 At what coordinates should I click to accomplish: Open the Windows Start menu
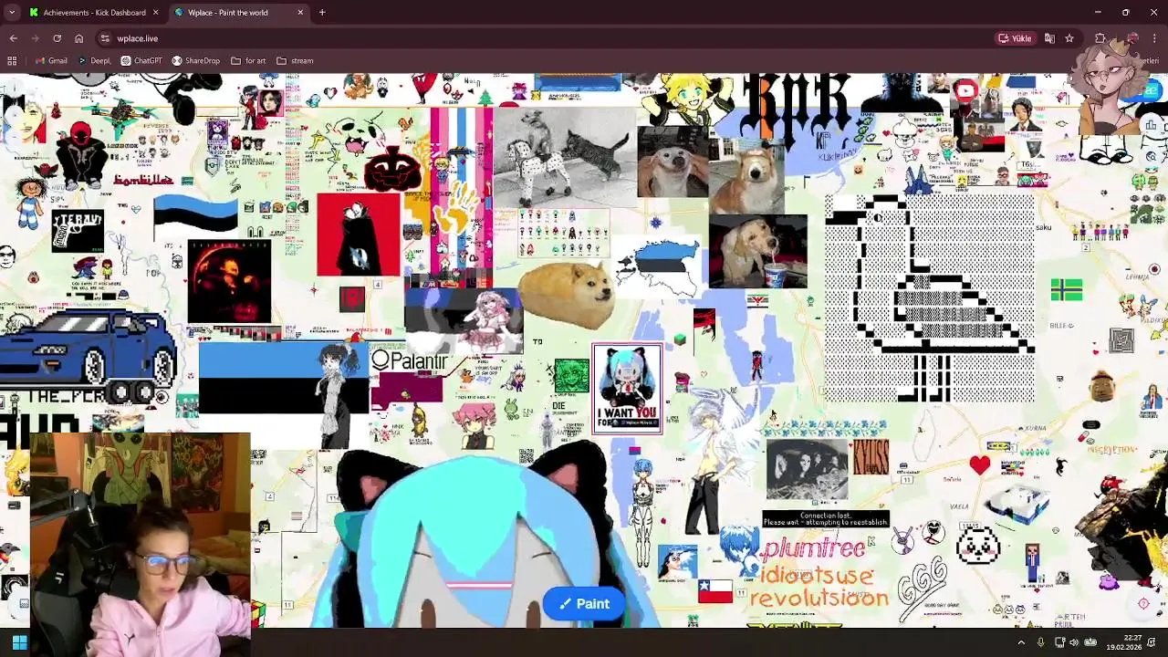click(19, 642)
